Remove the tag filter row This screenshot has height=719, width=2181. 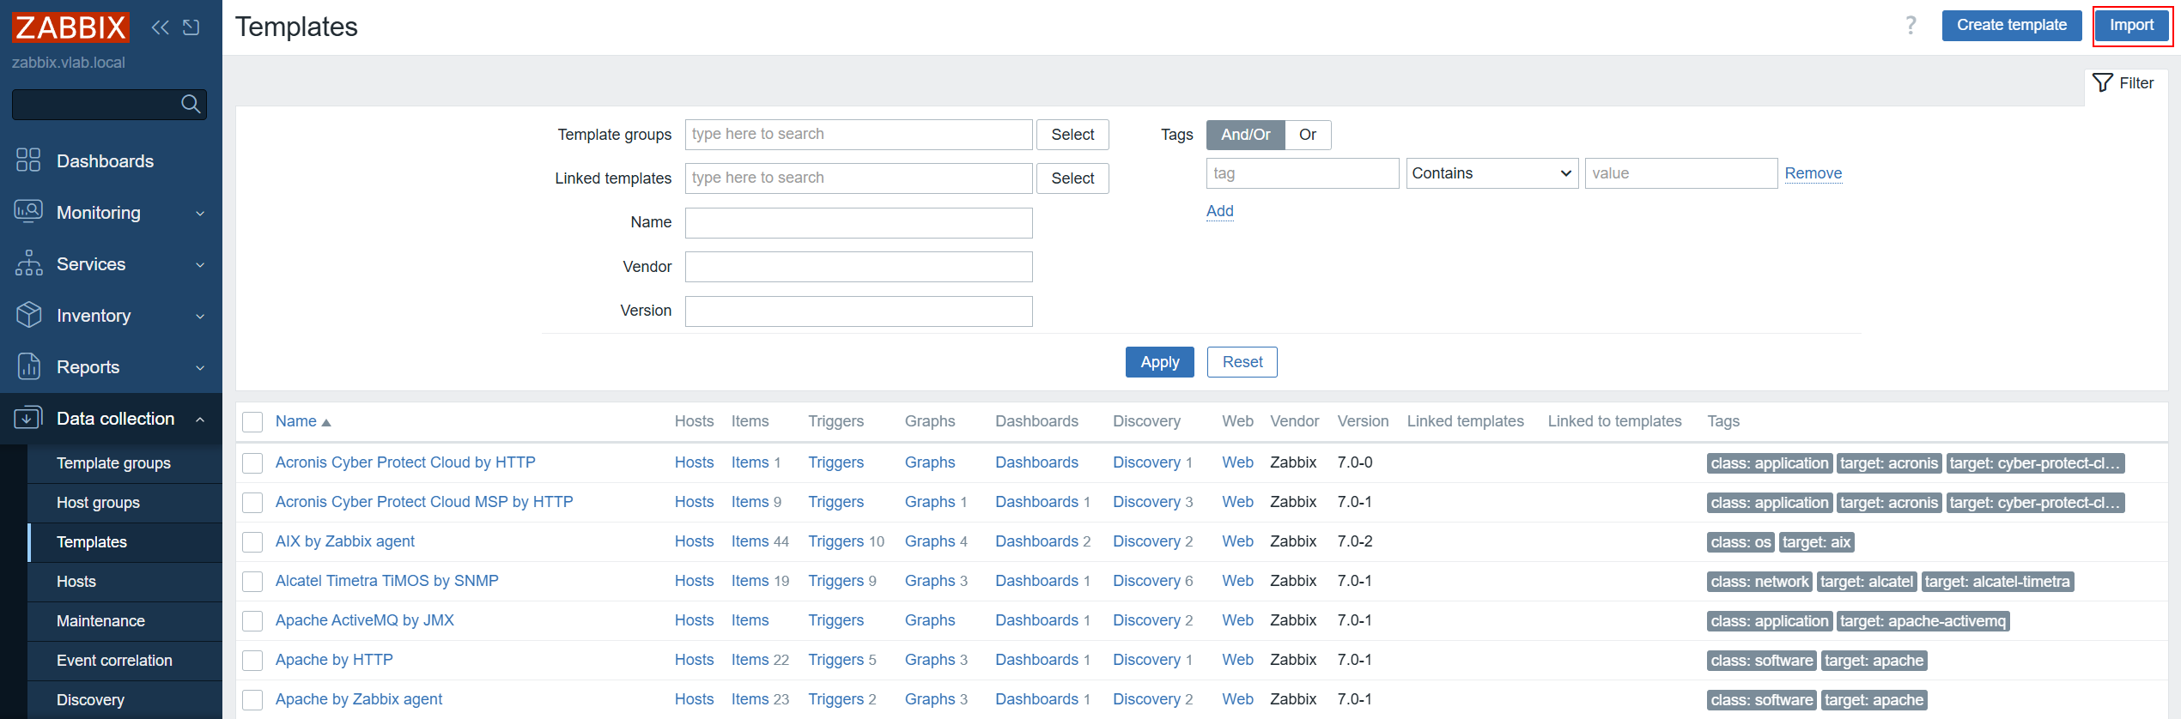click(1813, 173)
